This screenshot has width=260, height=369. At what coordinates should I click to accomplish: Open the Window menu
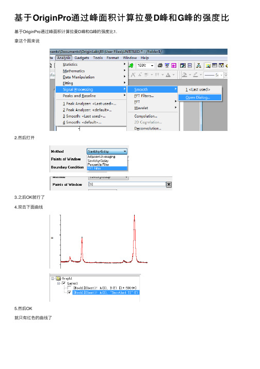(x=130, y=57)
